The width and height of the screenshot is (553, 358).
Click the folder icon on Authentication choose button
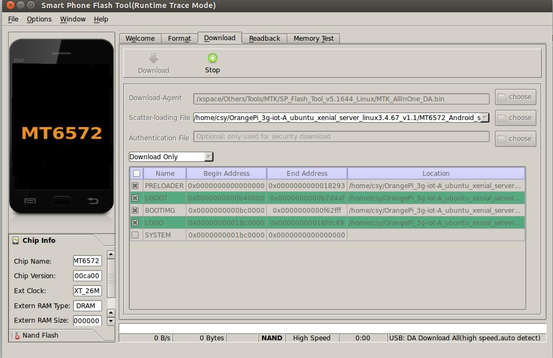pos(501,139)
